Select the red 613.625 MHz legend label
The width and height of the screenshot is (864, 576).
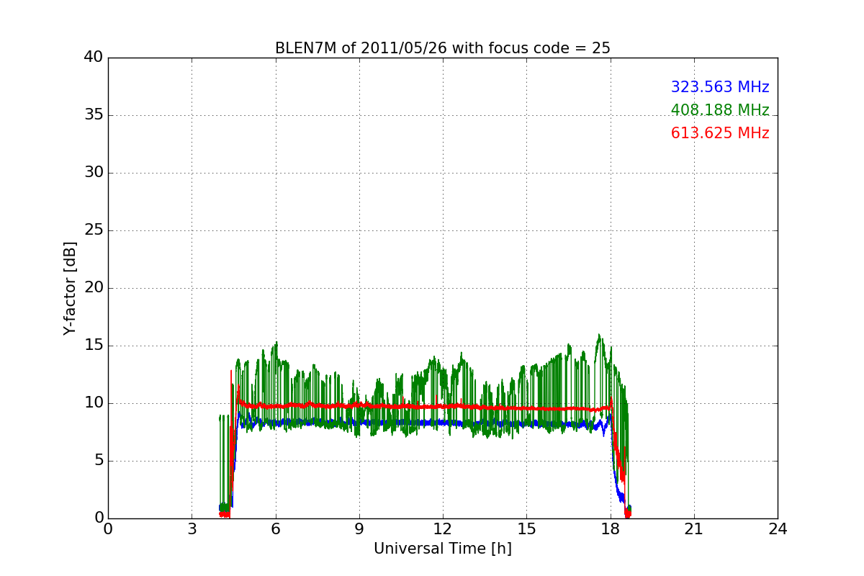click(x=720, y=133)
